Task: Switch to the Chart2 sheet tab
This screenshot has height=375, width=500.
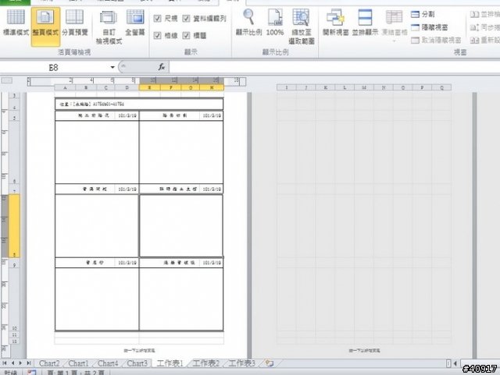Action: (x=49, y=363)
